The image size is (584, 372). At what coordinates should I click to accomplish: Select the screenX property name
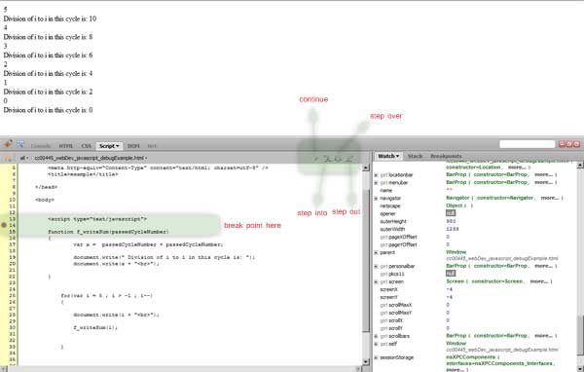click(x=388, y=289)
